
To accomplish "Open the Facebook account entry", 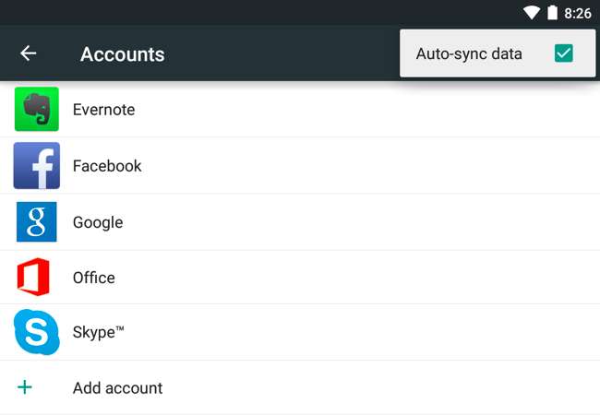I will point(107,166).
